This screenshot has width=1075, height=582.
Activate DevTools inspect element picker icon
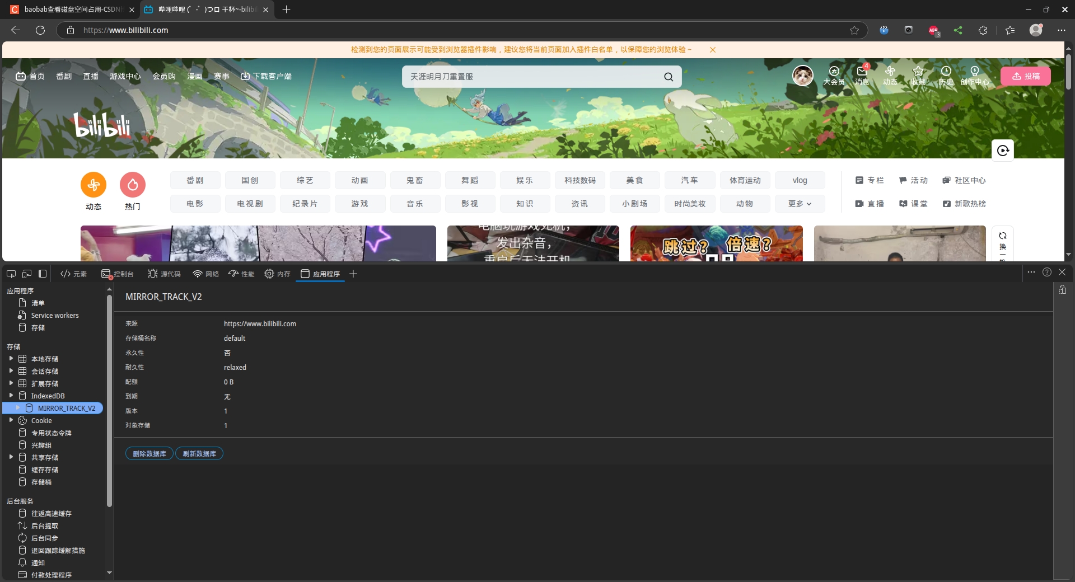point(11,274)
